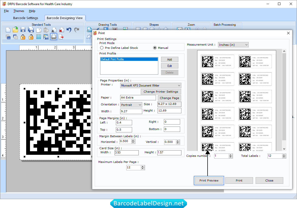Open a file with the folder icon
Screen dimensions: 297x208
click(15, 30)
